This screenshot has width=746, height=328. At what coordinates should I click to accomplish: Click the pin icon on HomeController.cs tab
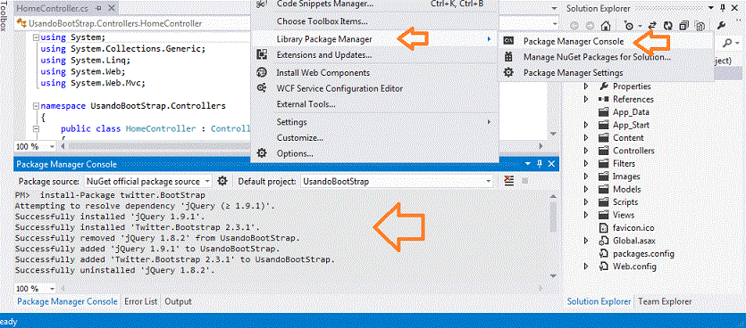click(98, 9)
